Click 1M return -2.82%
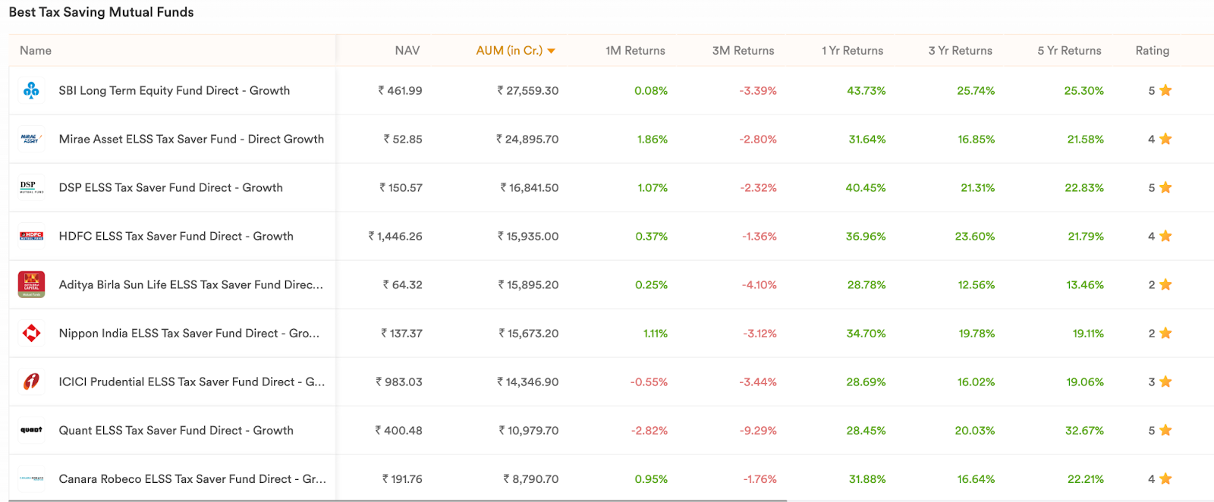1214x502 pixels. point(649,430)
